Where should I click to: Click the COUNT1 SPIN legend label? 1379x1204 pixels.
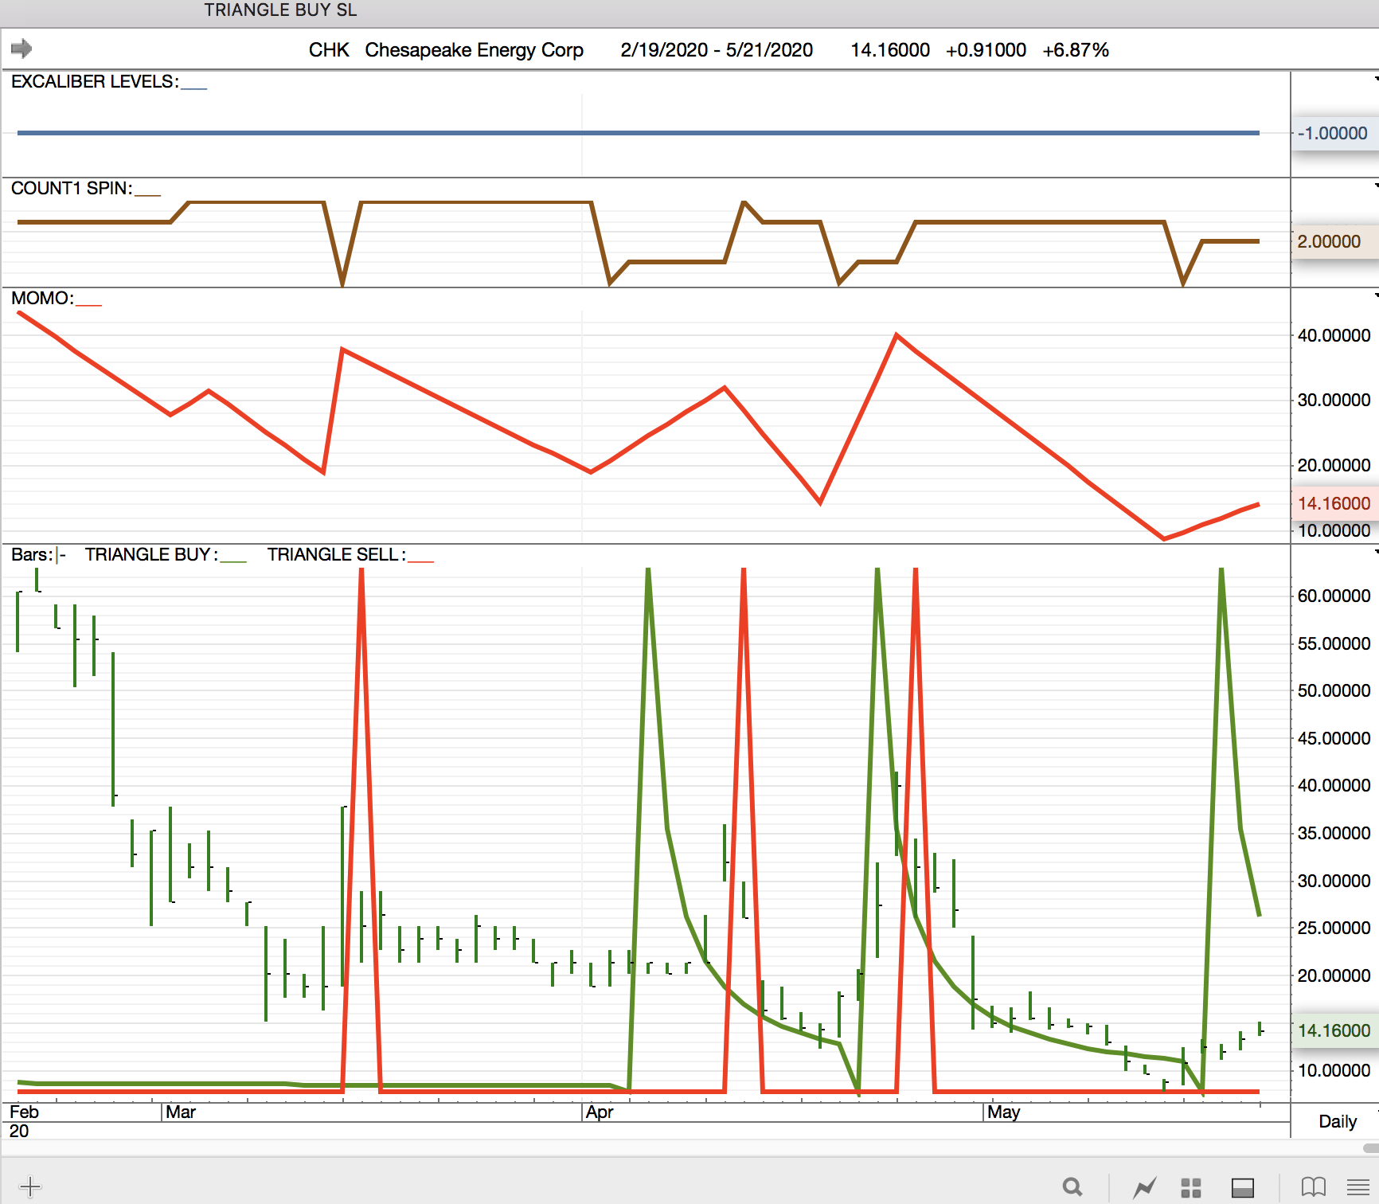pos(72,188)
